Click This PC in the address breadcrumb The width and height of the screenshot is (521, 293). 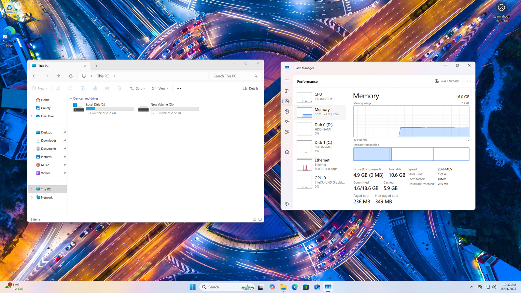[x=103, y=76]
